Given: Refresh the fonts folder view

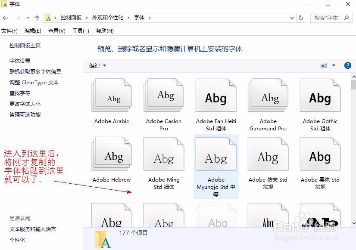Looking at the screenshot, I should (x=301, y=18).
